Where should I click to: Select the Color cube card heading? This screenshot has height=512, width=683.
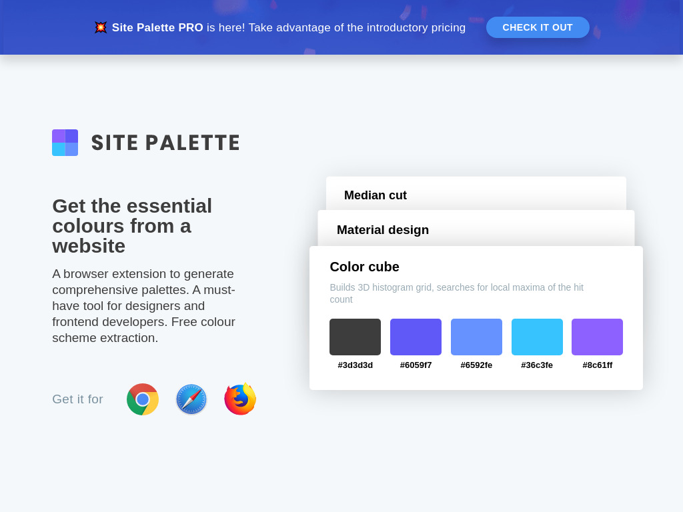(x=364, y=267)
